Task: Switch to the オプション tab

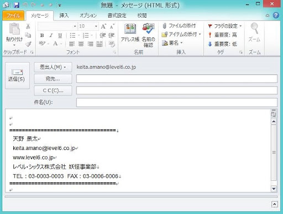Action: click(x=88, y=15)
